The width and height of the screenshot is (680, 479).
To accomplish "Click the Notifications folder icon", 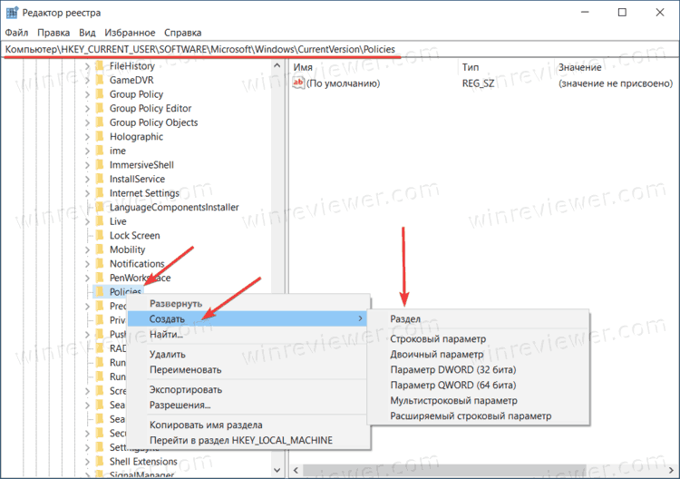I will 100,263.
